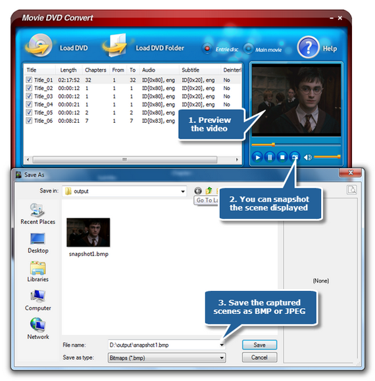Image resolution: width=375 pixels, height=381 pixels.
Task: Go up one folder level in Save As
Action: tap(209, 190)
